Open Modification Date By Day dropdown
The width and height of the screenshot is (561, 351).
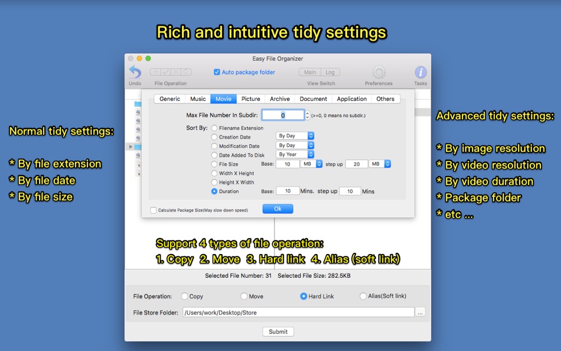[295, 145]
